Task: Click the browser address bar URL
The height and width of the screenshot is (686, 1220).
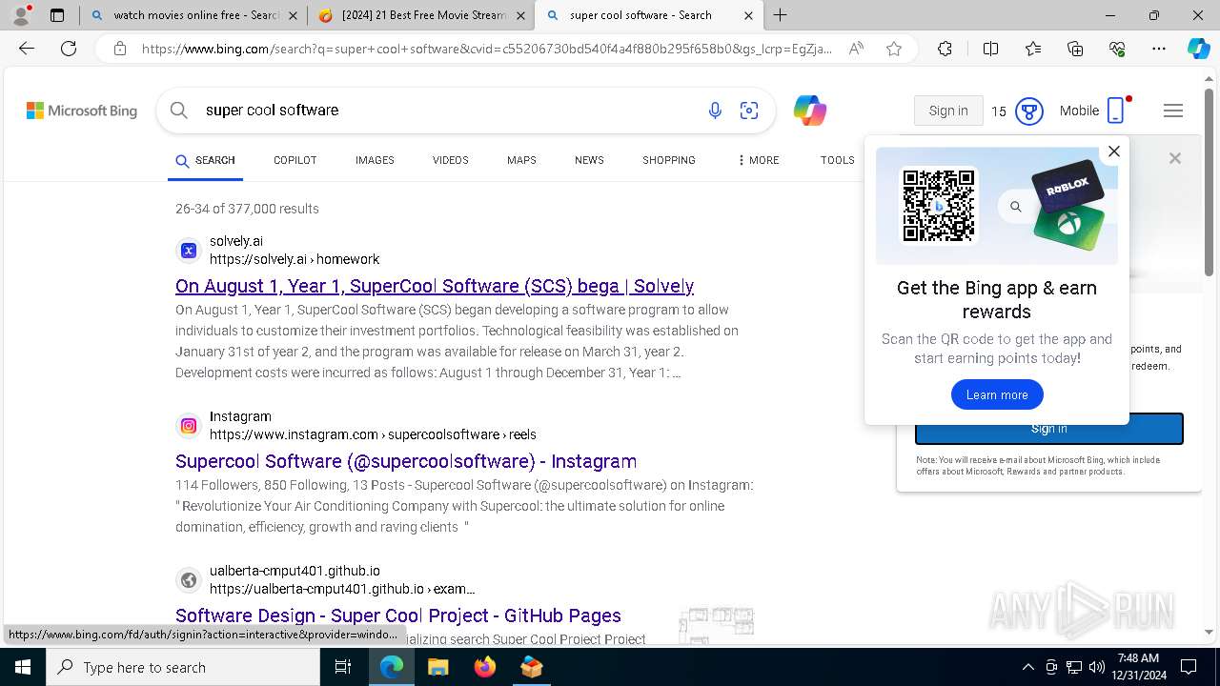Action: point(486,49)
